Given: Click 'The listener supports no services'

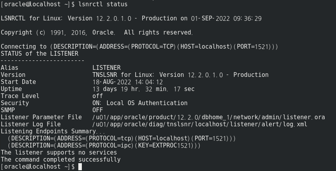Looking at the screenshot, I should tap(59, 153).
